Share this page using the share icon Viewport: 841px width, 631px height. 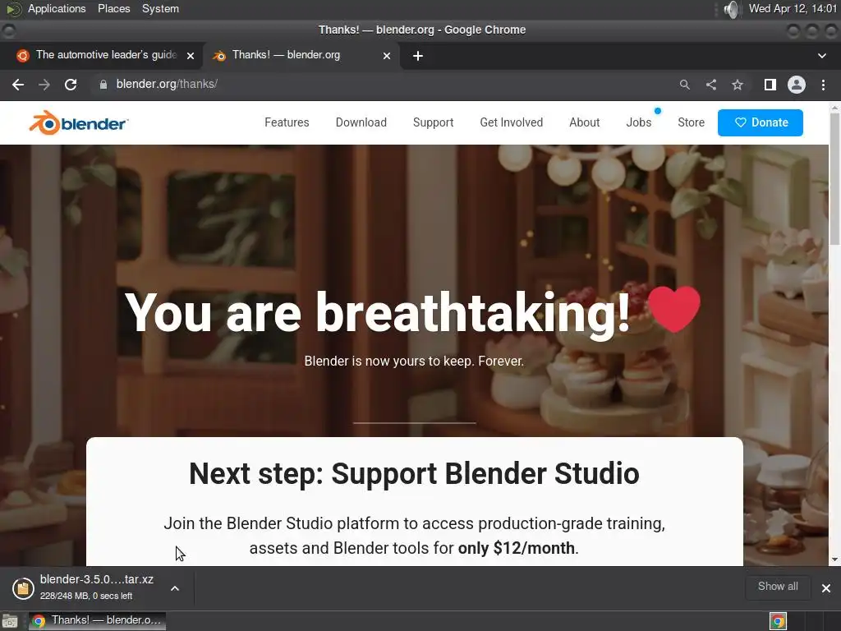711,85
